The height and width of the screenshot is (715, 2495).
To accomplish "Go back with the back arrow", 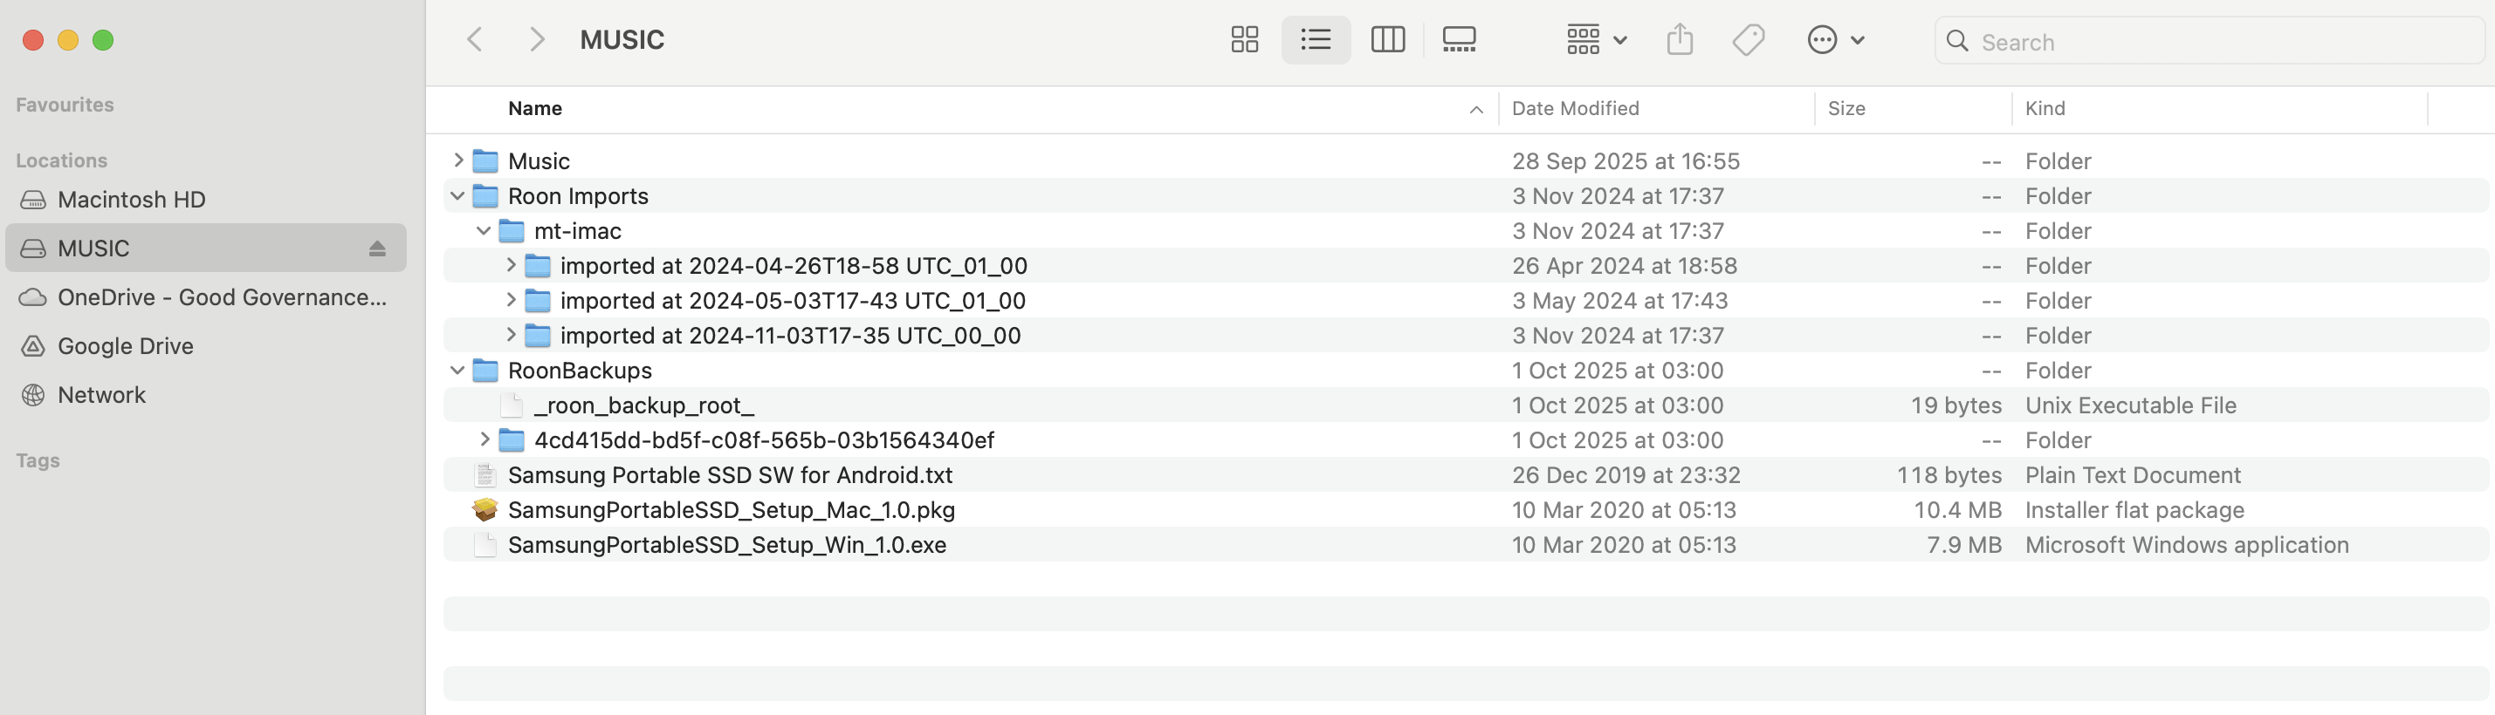I will point(475,39).
